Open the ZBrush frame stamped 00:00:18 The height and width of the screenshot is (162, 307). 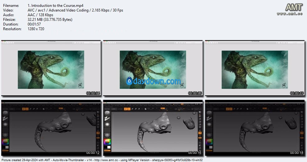coord(255,128)
